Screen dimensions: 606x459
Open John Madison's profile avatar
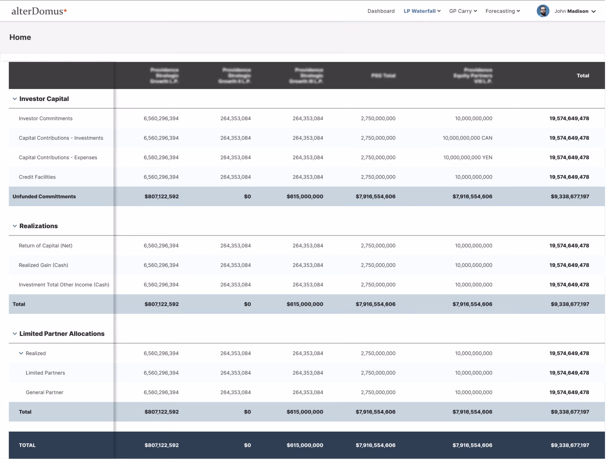(544, 11)
